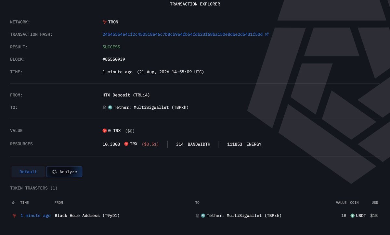
Task: Click the link icon in token transfers header
Action: (x=14, y=203)
